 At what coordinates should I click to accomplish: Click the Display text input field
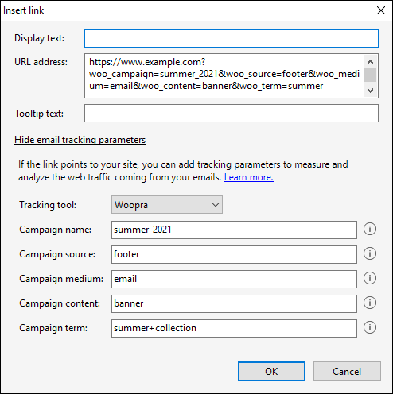click(x=232, y=39)
